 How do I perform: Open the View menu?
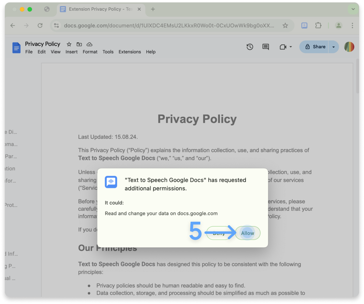55,52
